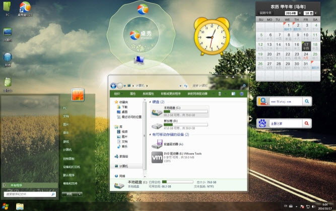
Task: Click the Baidu paw search widget icon
Action: (x=262, y=123)
